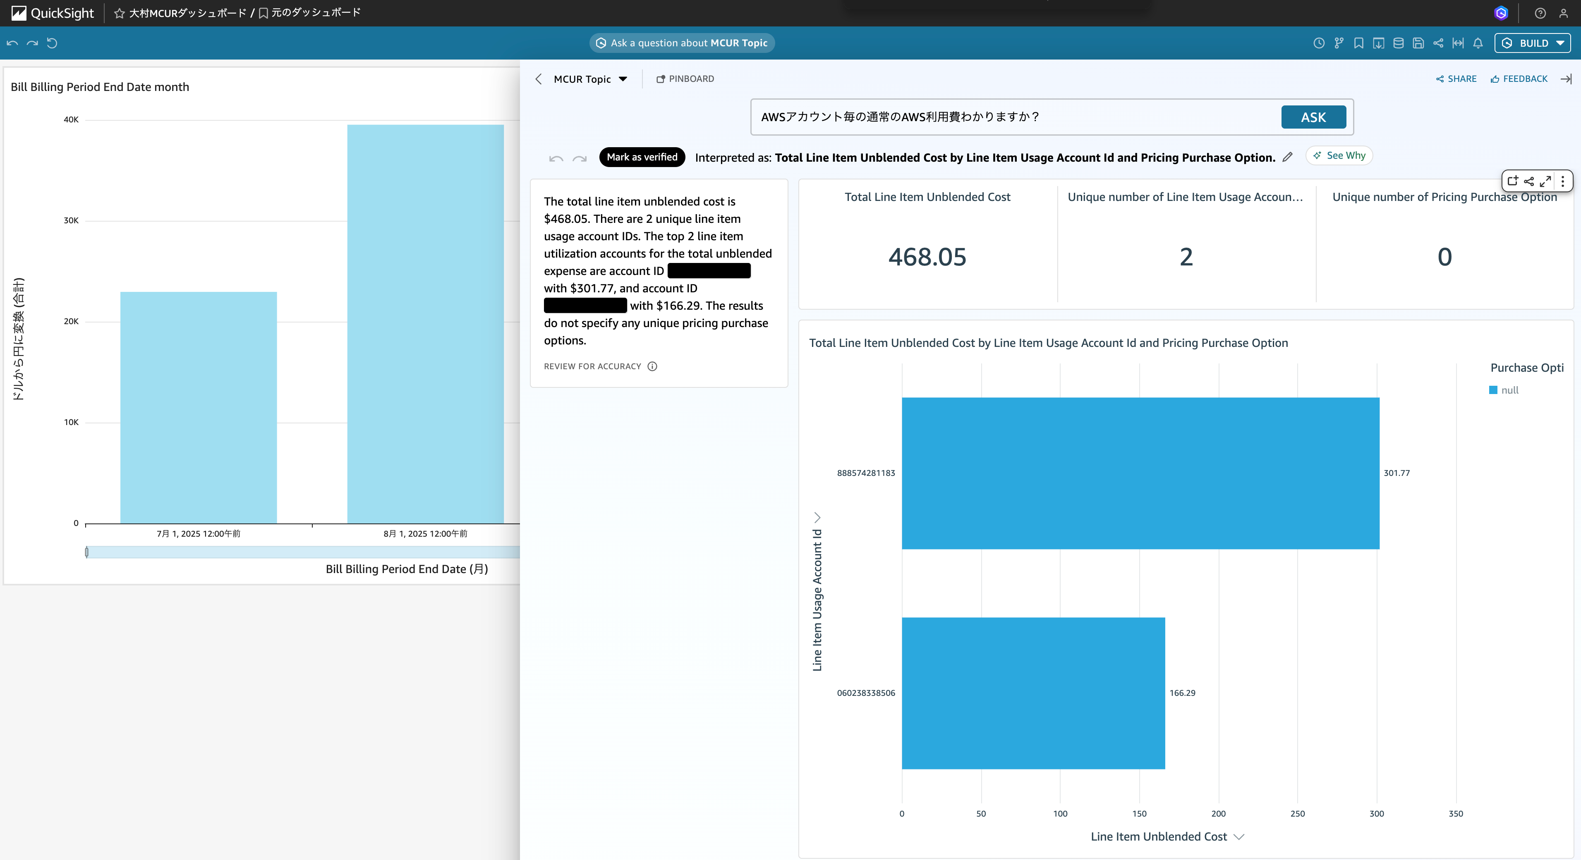Viewport: 1581px width, 860px height.
Task: Click the export/download icon
Action: coord(1378,43)
